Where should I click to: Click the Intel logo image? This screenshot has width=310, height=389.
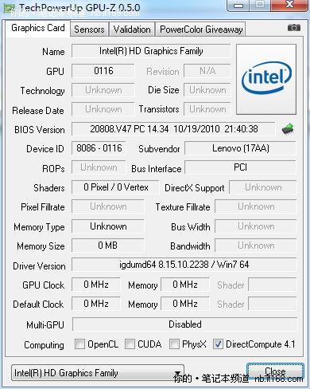click(x=266, y=80)
